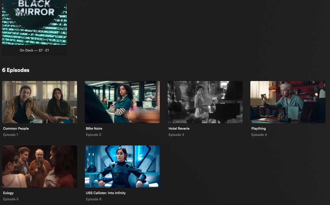Click the 'Eulogy' title link
The height and width of the screenshot is (205, 330).
point(8,193)
